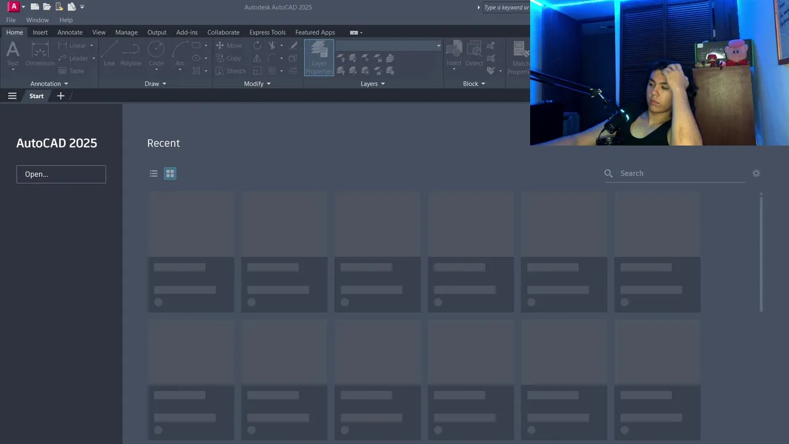Select the Hatch tool icon in Draw panel

tap(196, 71)
